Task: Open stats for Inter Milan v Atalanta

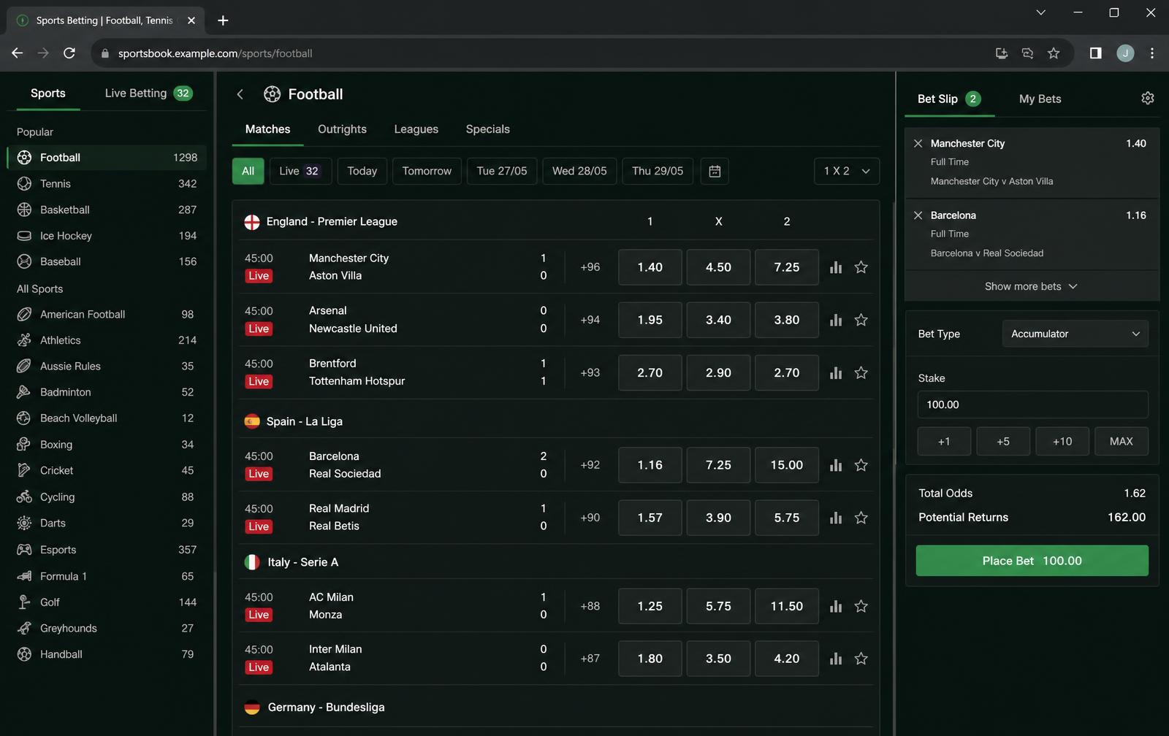Action: [x=836, y=659]
